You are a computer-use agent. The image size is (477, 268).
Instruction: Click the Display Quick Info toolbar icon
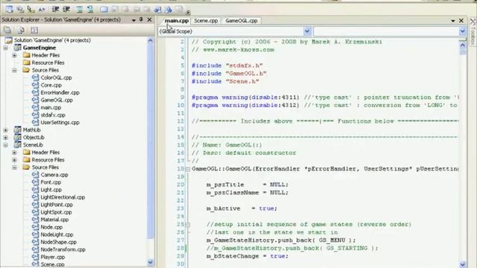(x=31, y=10)
